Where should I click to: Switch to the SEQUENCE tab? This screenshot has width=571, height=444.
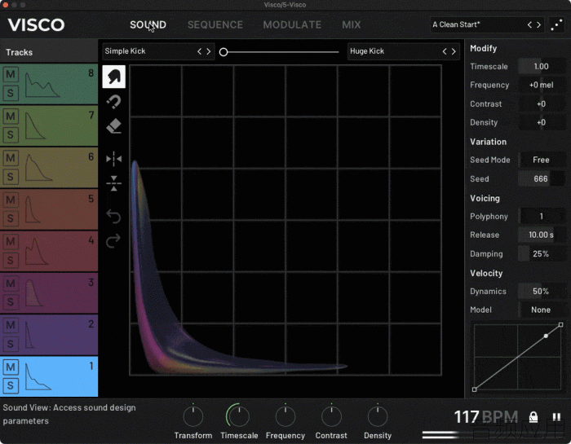coord(215,24)
